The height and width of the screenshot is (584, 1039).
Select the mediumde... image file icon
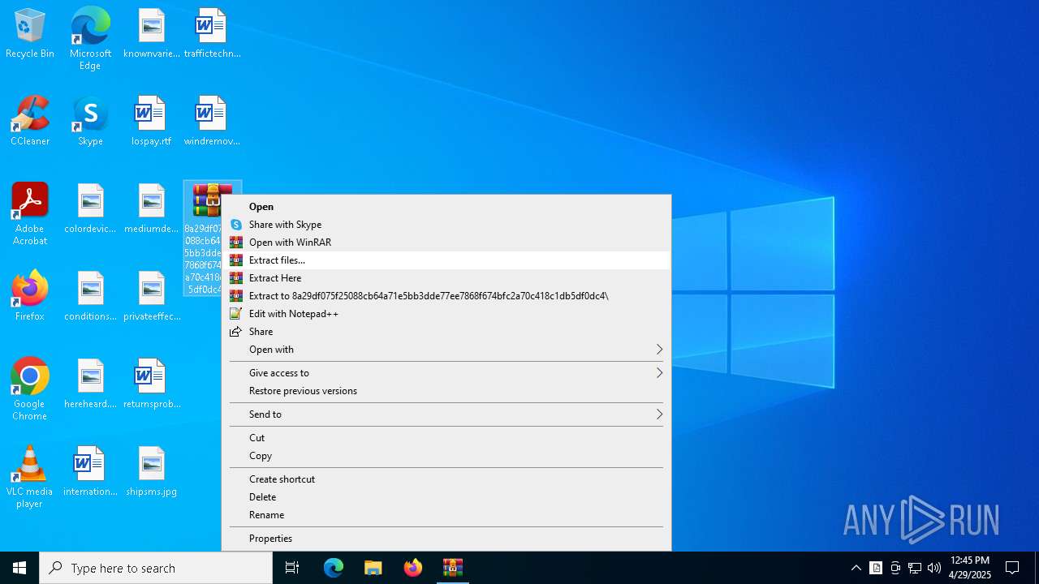point(151,209)
